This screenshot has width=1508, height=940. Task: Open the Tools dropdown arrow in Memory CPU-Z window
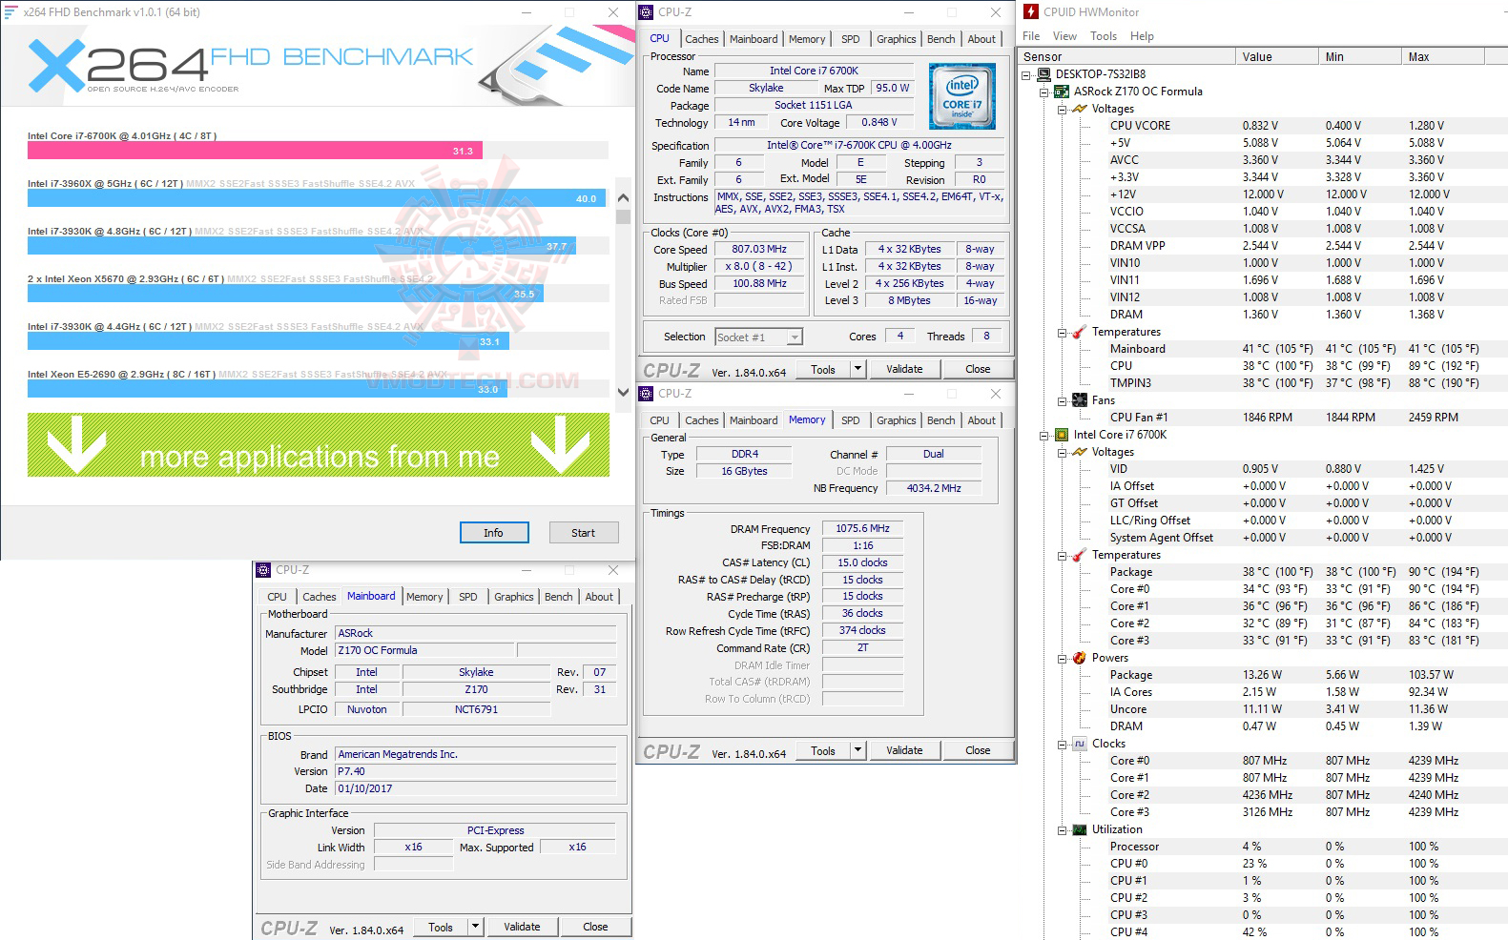(x=857, y=750)
